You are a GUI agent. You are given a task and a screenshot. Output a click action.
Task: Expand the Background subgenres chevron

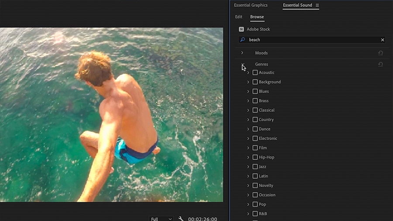(x=248, y=82)
